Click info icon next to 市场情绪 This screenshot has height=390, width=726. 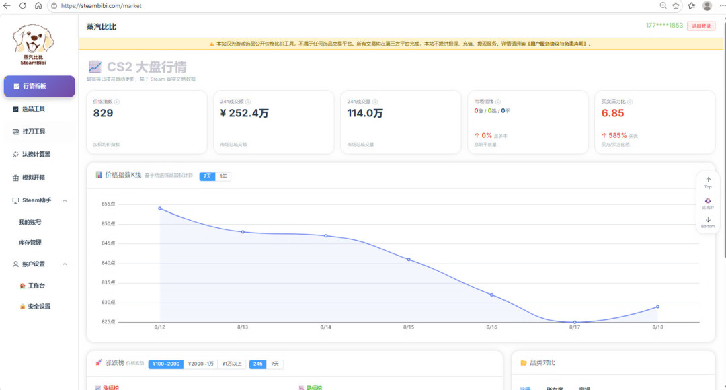(498, 102)
